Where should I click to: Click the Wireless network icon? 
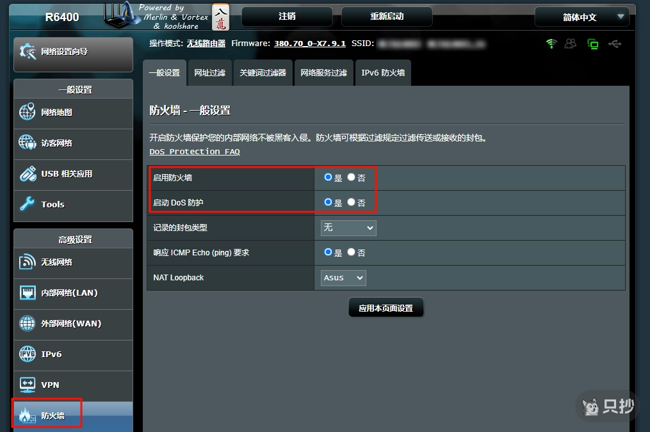28,262
